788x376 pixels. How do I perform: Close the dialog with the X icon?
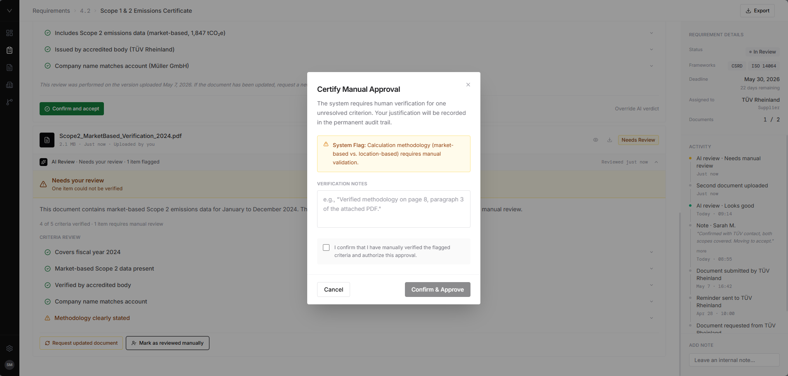point(468,84)
